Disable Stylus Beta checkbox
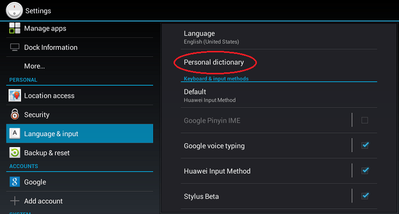Screen dimensions: 399x214 coord(365,196)
